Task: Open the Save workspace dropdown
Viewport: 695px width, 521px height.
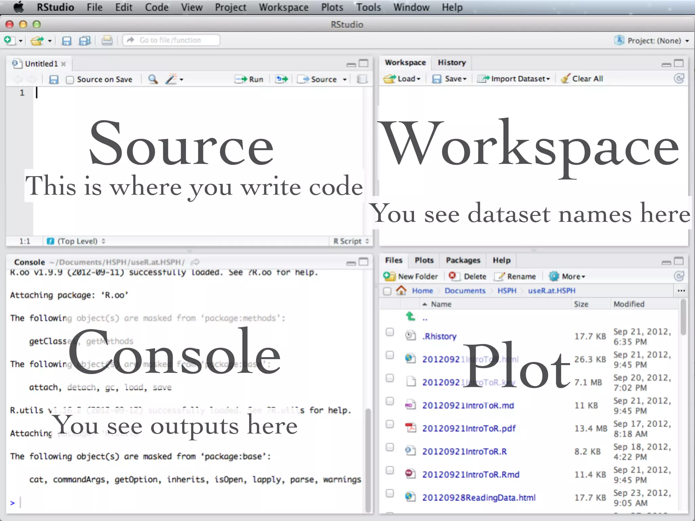Action: pos(449,79)
